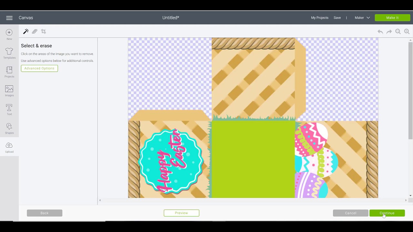This screenshot has width=413, height=232.
Task: Click the Cancel button
Action: (x=350, y=213)
